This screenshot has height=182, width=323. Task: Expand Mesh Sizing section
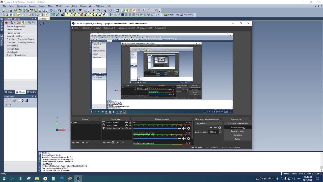[12, 45]
